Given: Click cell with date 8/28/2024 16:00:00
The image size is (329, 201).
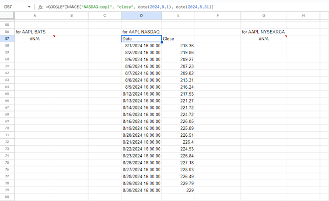Looking at the screenshot, I should (x=141, y=177).
